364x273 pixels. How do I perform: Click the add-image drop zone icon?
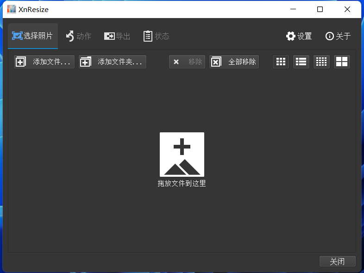(x=182, y=154)
